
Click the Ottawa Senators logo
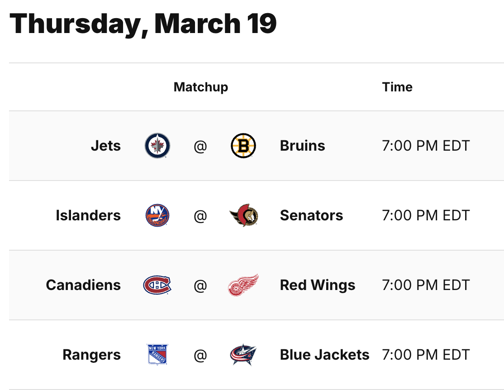(x=243, y=215)
